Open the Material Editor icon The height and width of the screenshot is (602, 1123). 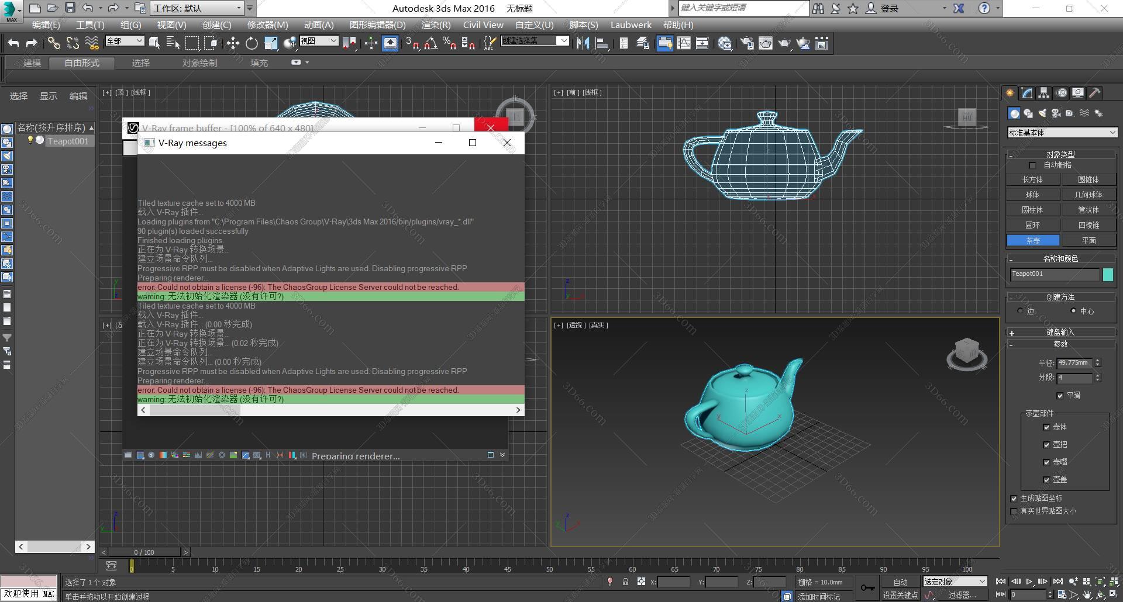[725, 43]
